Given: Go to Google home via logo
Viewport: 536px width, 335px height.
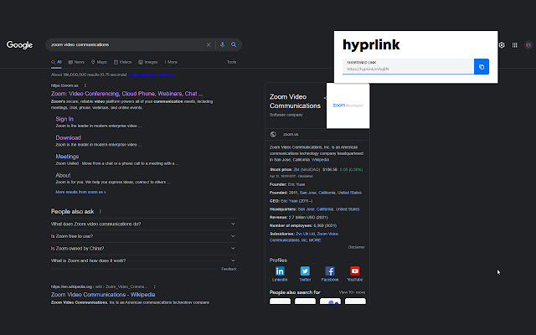Looking at the screenshot, I should click(x=19, y=44).
